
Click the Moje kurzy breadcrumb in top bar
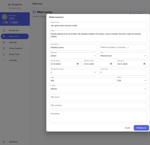pos(37,4)
